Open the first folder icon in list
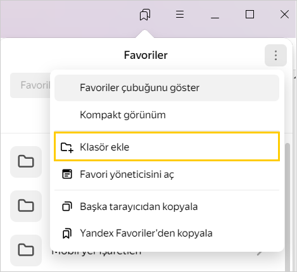Image resolution: width=297 pixels, height=272 pixels. point(26,162)
